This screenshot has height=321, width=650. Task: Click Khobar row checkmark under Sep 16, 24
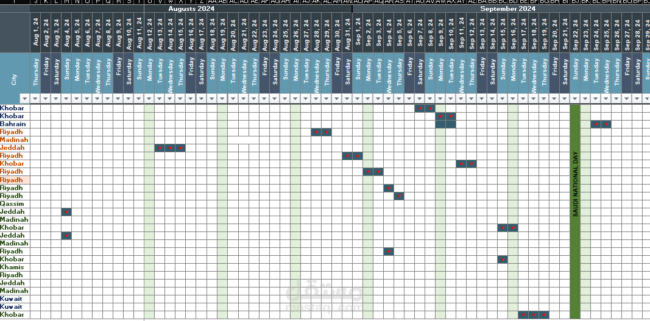coord(514,228)
